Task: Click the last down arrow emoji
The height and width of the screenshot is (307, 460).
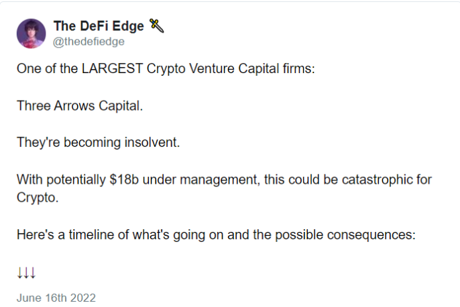Action: tap(33, 273)
